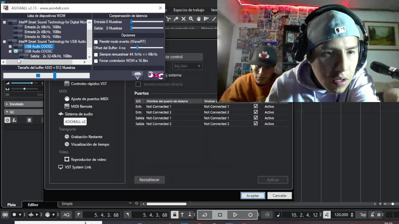Uncheck visible box for Entr. Not Connected 1
Viewport: 399px width, 224px height.
coord(256,106)
